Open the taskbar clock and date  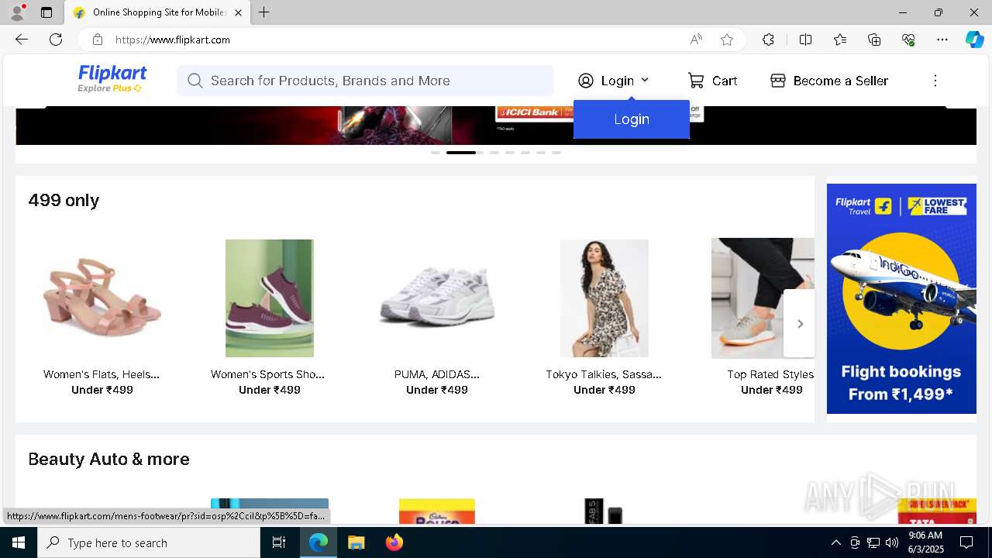pyautogui.click(x=925, y=542)
